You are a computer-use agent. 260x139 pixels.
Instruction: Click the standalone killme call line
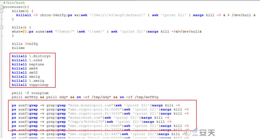pos(18,48)
